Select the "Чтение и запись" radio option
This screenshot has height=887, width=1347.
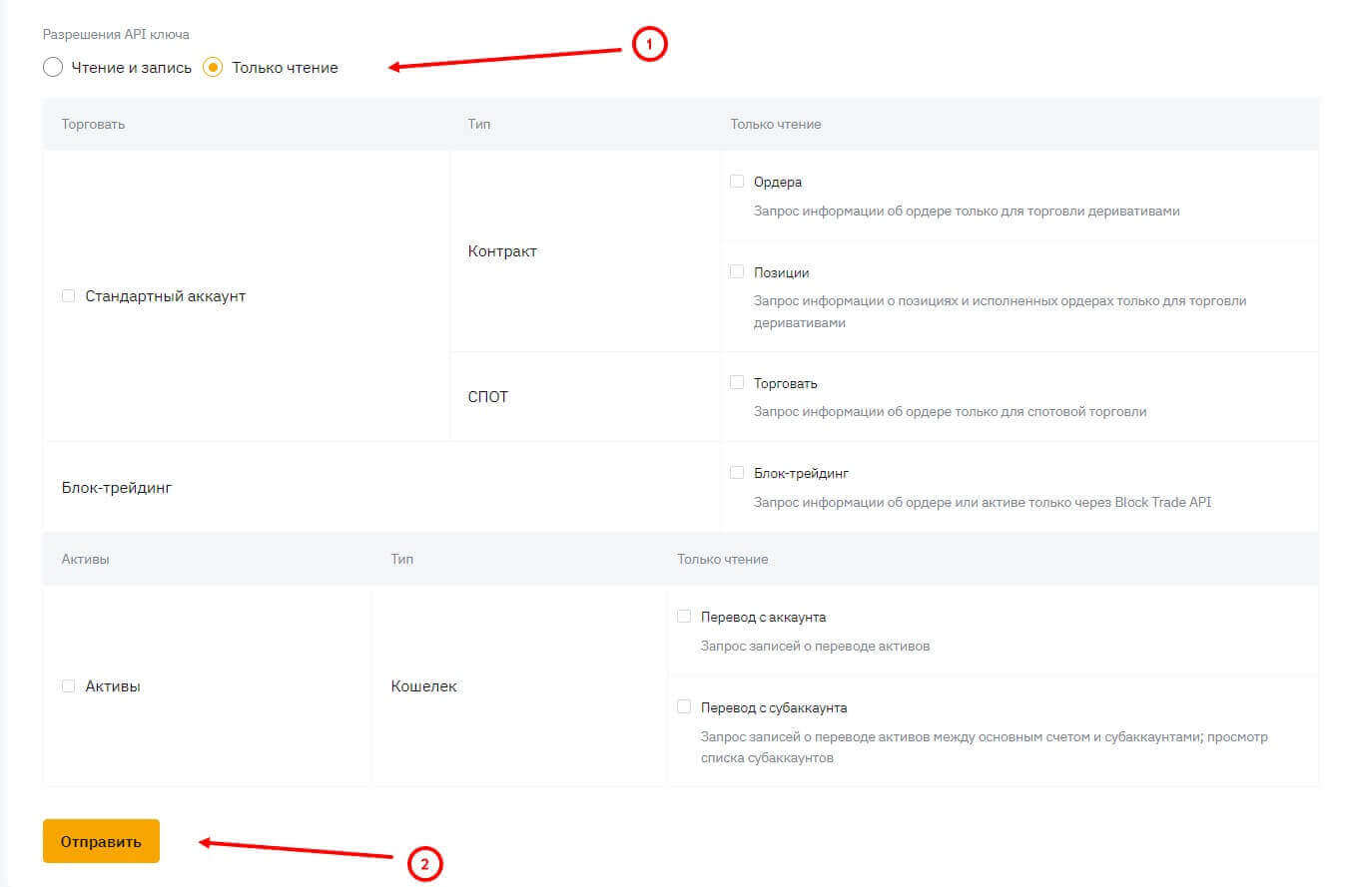point(54,68)
